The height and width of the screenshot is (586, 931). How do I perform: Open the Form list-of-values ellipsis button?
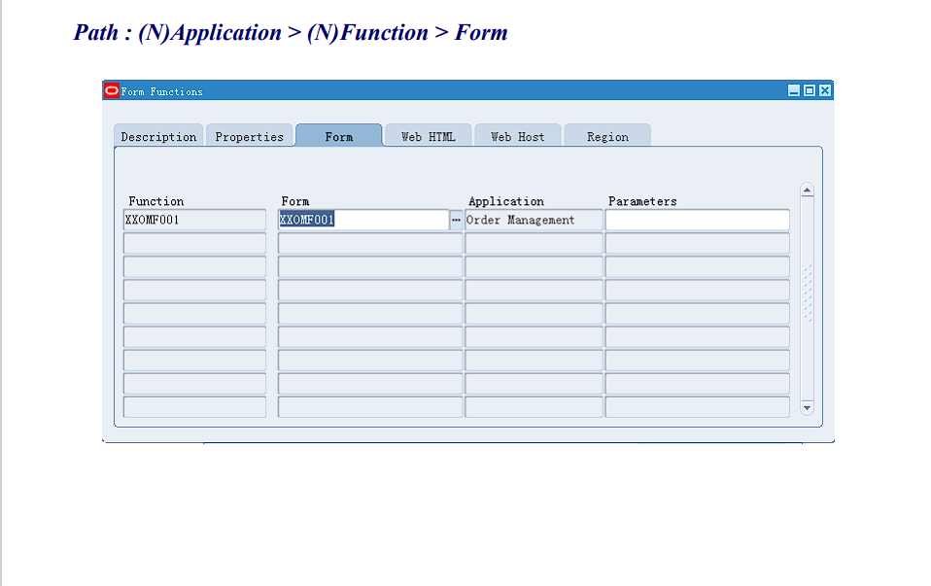coord(456,220)
